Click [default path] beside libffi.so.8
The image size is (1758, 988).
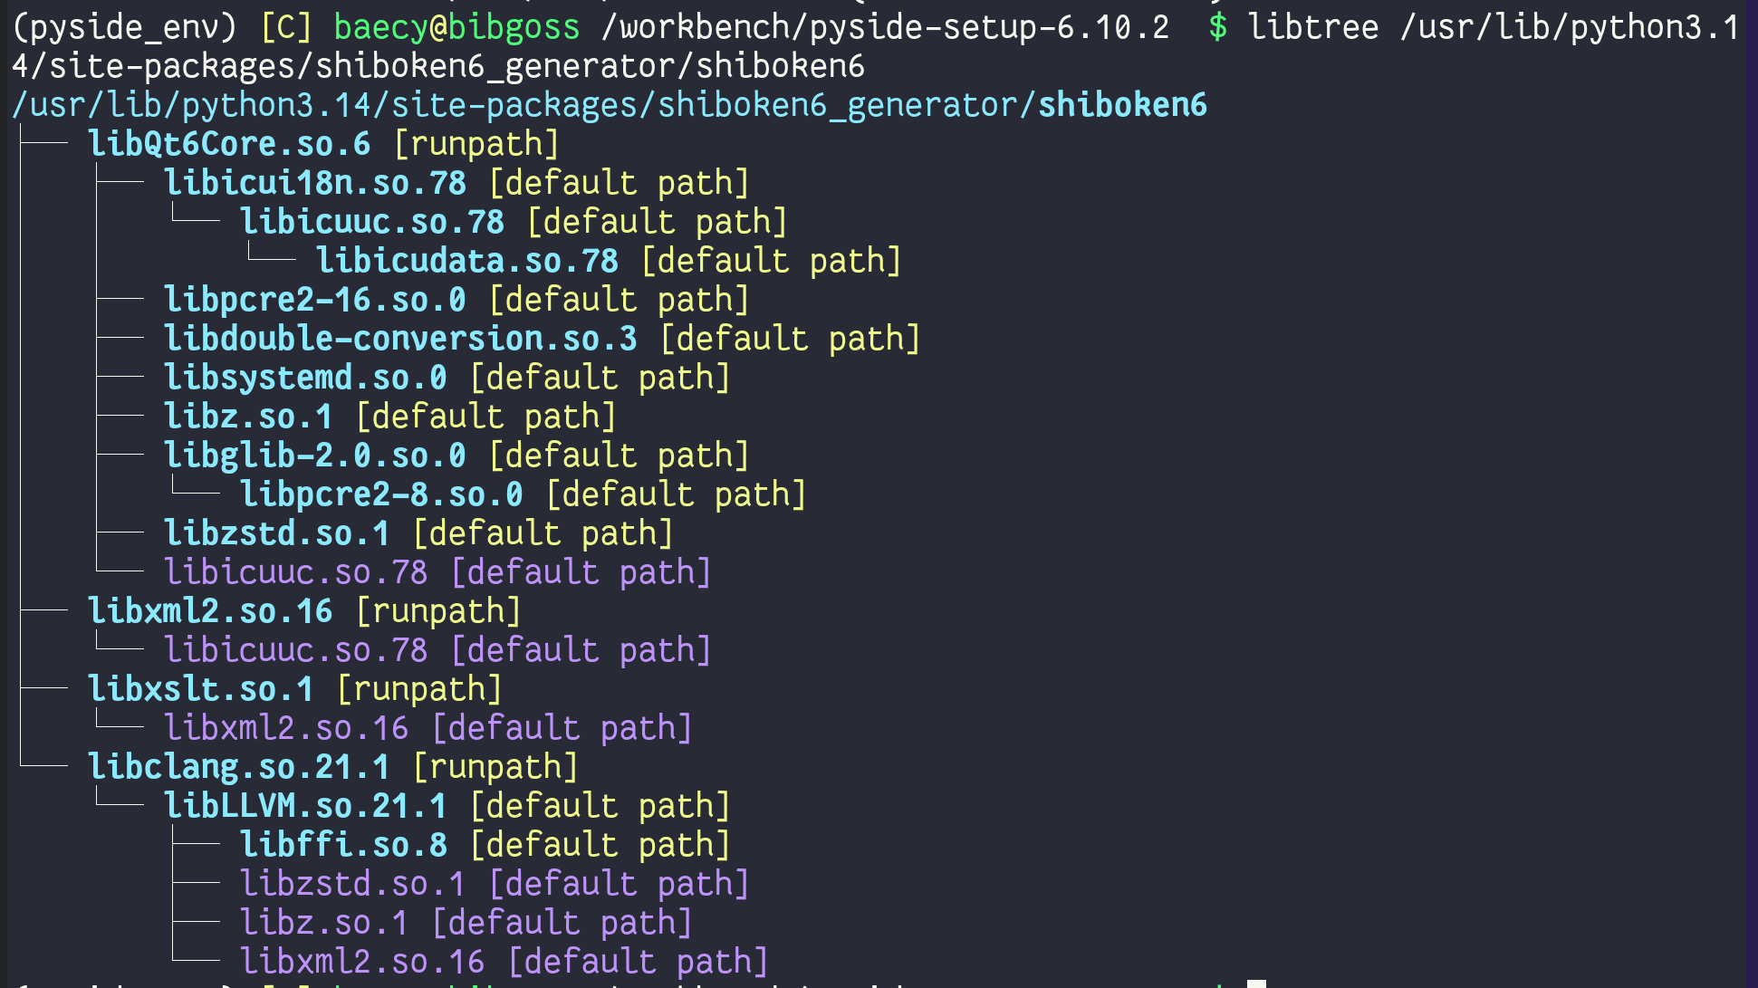[x=600, y=845]
